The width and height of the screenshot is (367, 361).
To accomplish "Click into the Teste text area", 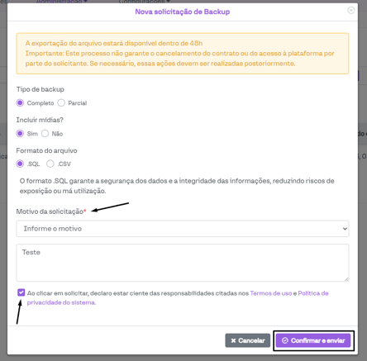I will tap(183, 263).
